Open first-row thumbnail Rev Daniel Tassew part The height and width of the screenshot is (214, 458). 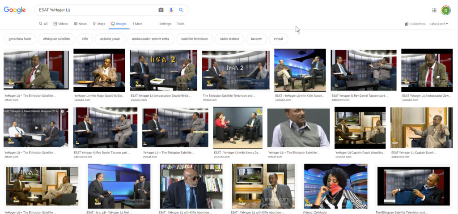tap(364, 70)
